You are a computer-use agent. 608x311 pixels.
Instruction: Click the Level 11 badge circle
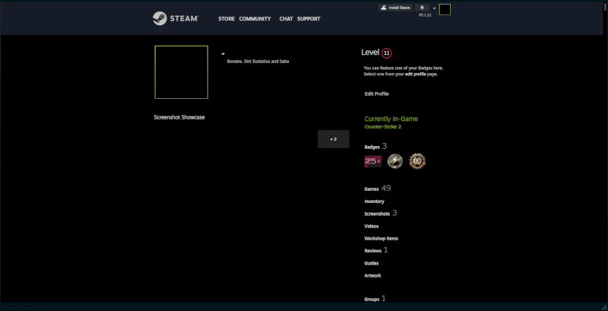387,53
